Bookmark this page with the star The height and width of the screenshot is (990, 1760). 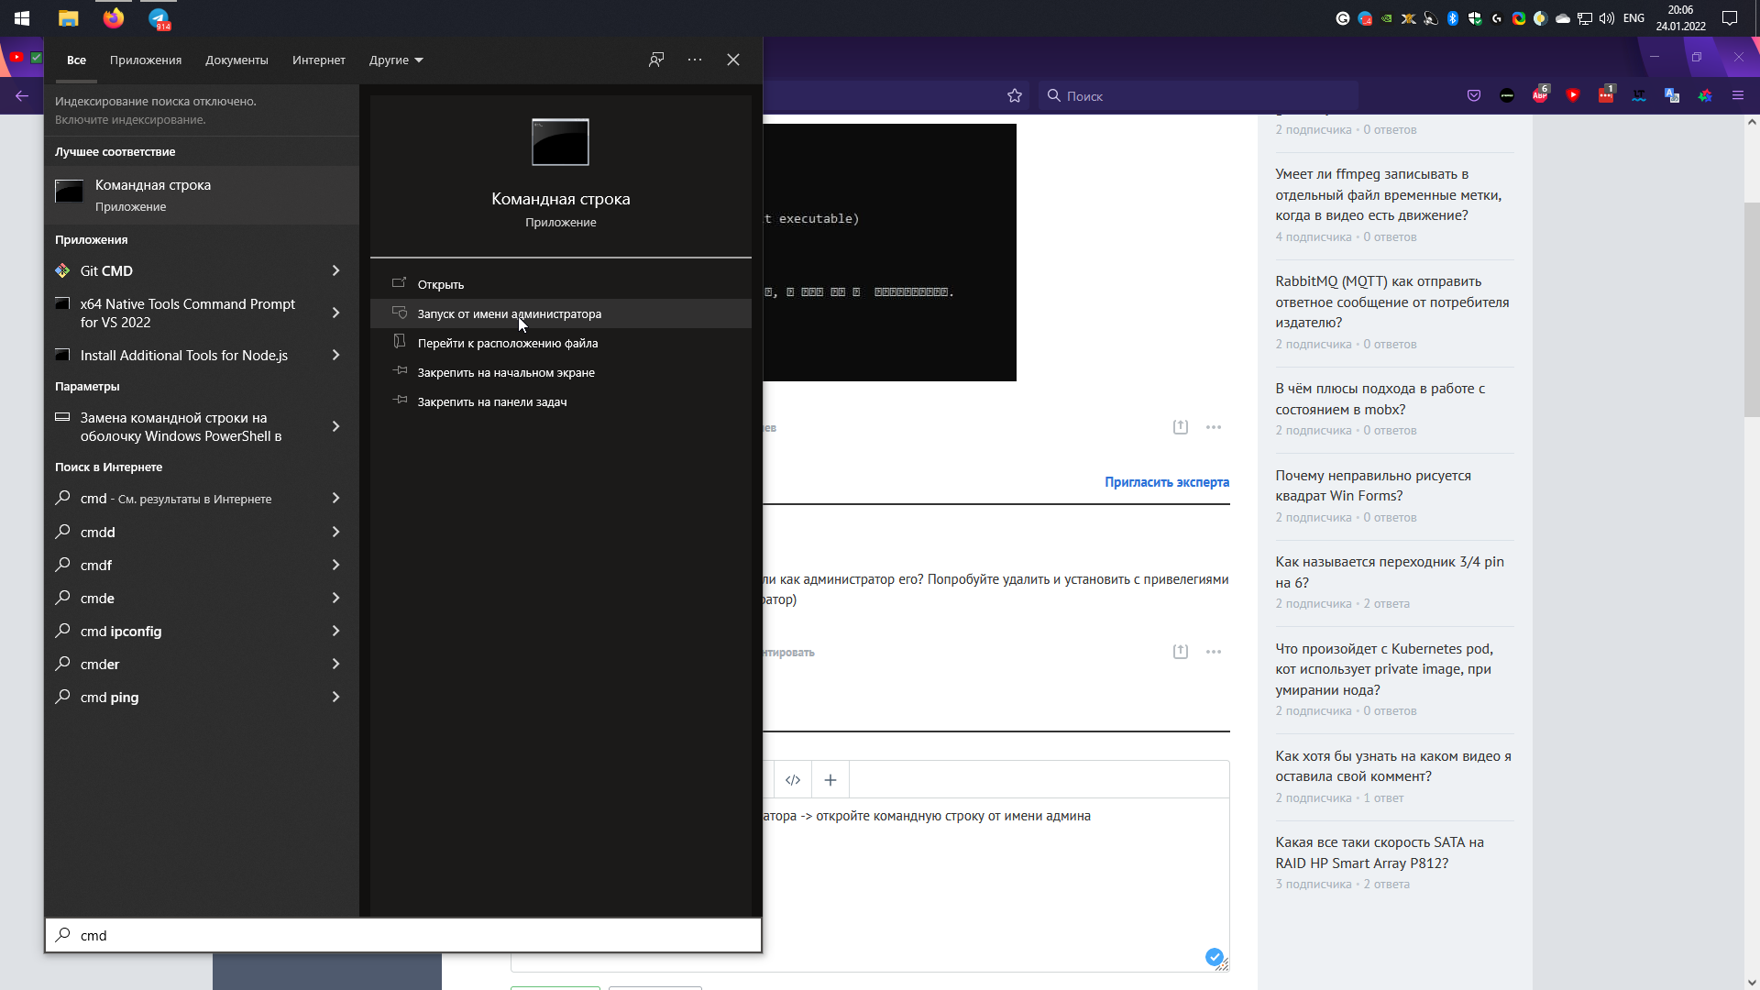pos(1015,95)
